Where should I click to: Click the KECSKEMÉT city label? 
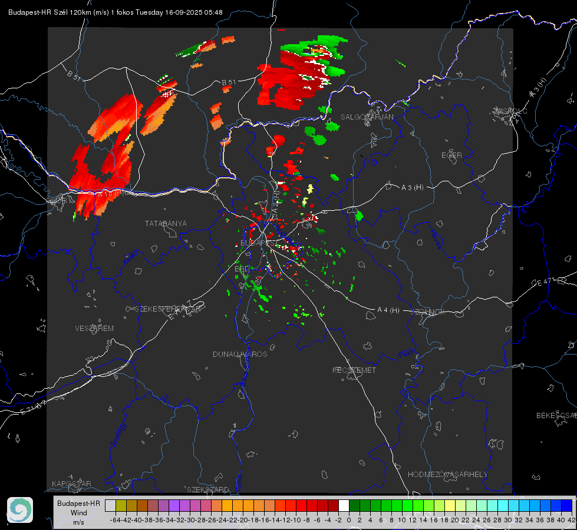[354, 370]
